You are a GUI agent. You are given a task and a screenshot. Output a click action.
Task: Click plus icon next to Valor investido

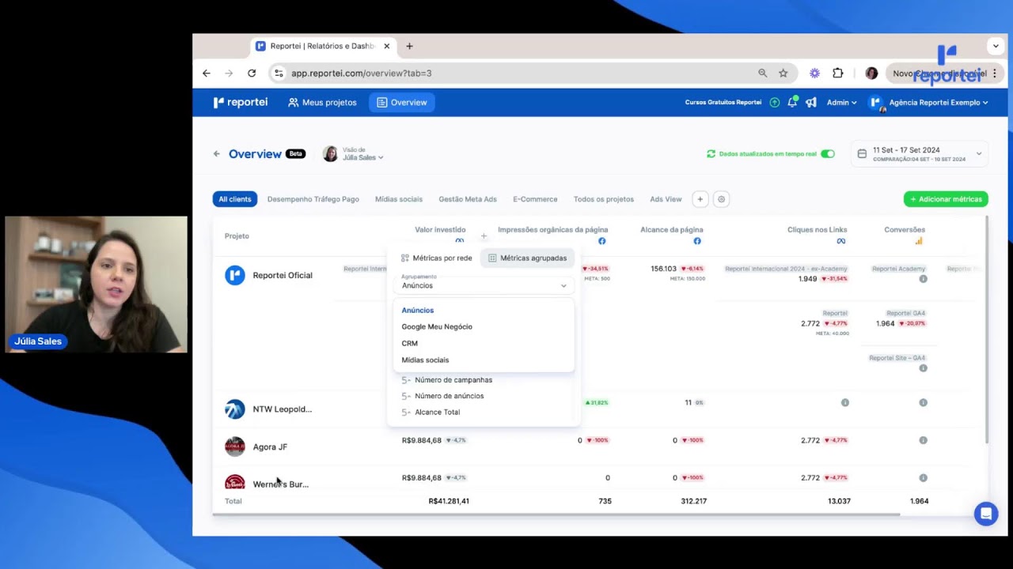(x=484, y=236)
